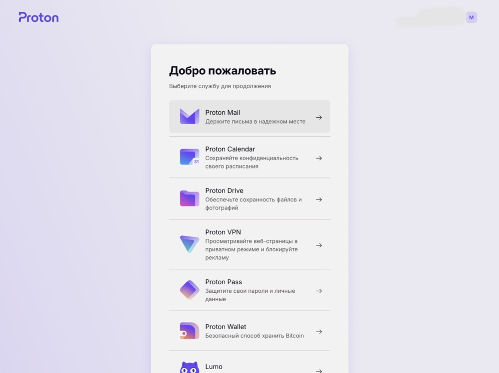Viewport: 499px width, 373px height.
Task: Click the Lumo cat icon
Action: [x=190, y=368]
